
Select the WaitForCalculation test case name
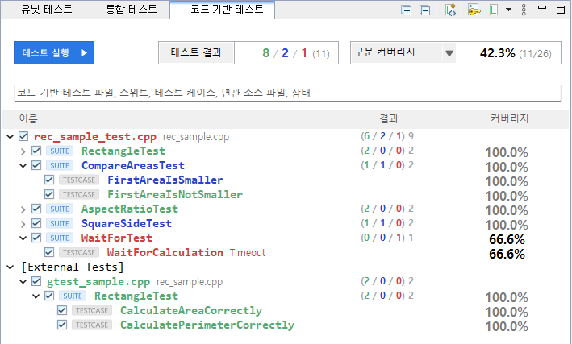click(x=165, y=252)
